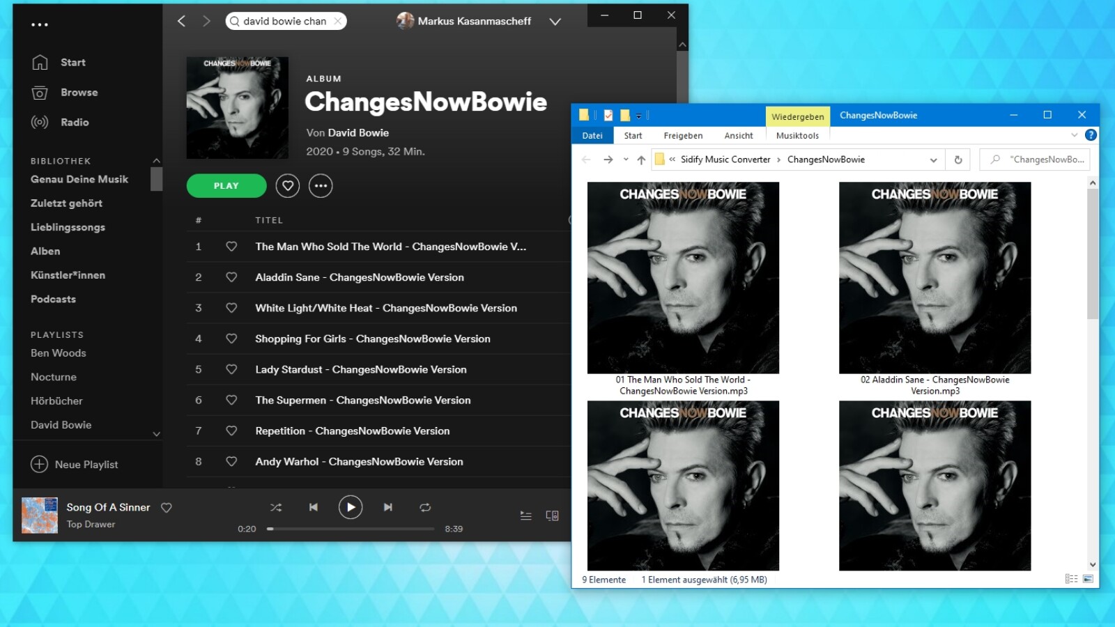Go up one folder level

(641, 160)
